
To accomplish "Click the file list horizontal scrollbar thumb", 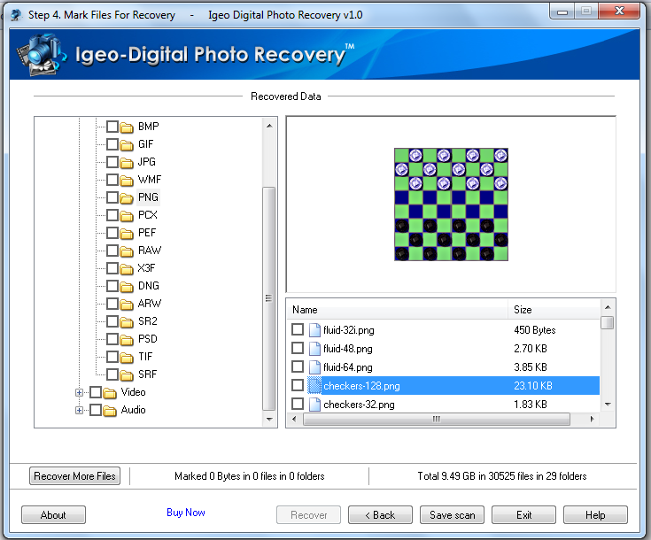I will pos(437,420).
